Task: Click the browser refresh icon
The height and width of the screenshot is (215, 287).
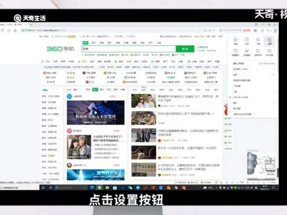Action: coord(2,30)
